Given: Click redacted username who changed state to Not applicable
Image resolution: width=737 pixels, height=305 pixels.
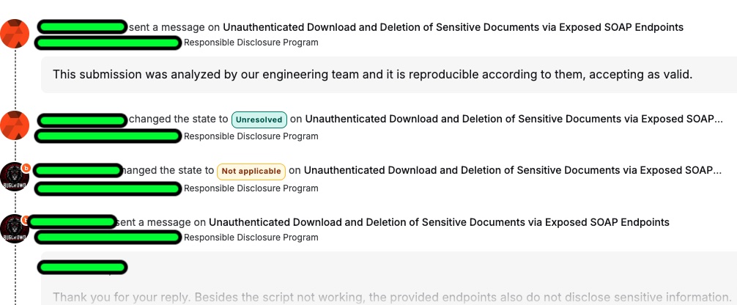Looking at the screenshot, I should click(77, 171).
